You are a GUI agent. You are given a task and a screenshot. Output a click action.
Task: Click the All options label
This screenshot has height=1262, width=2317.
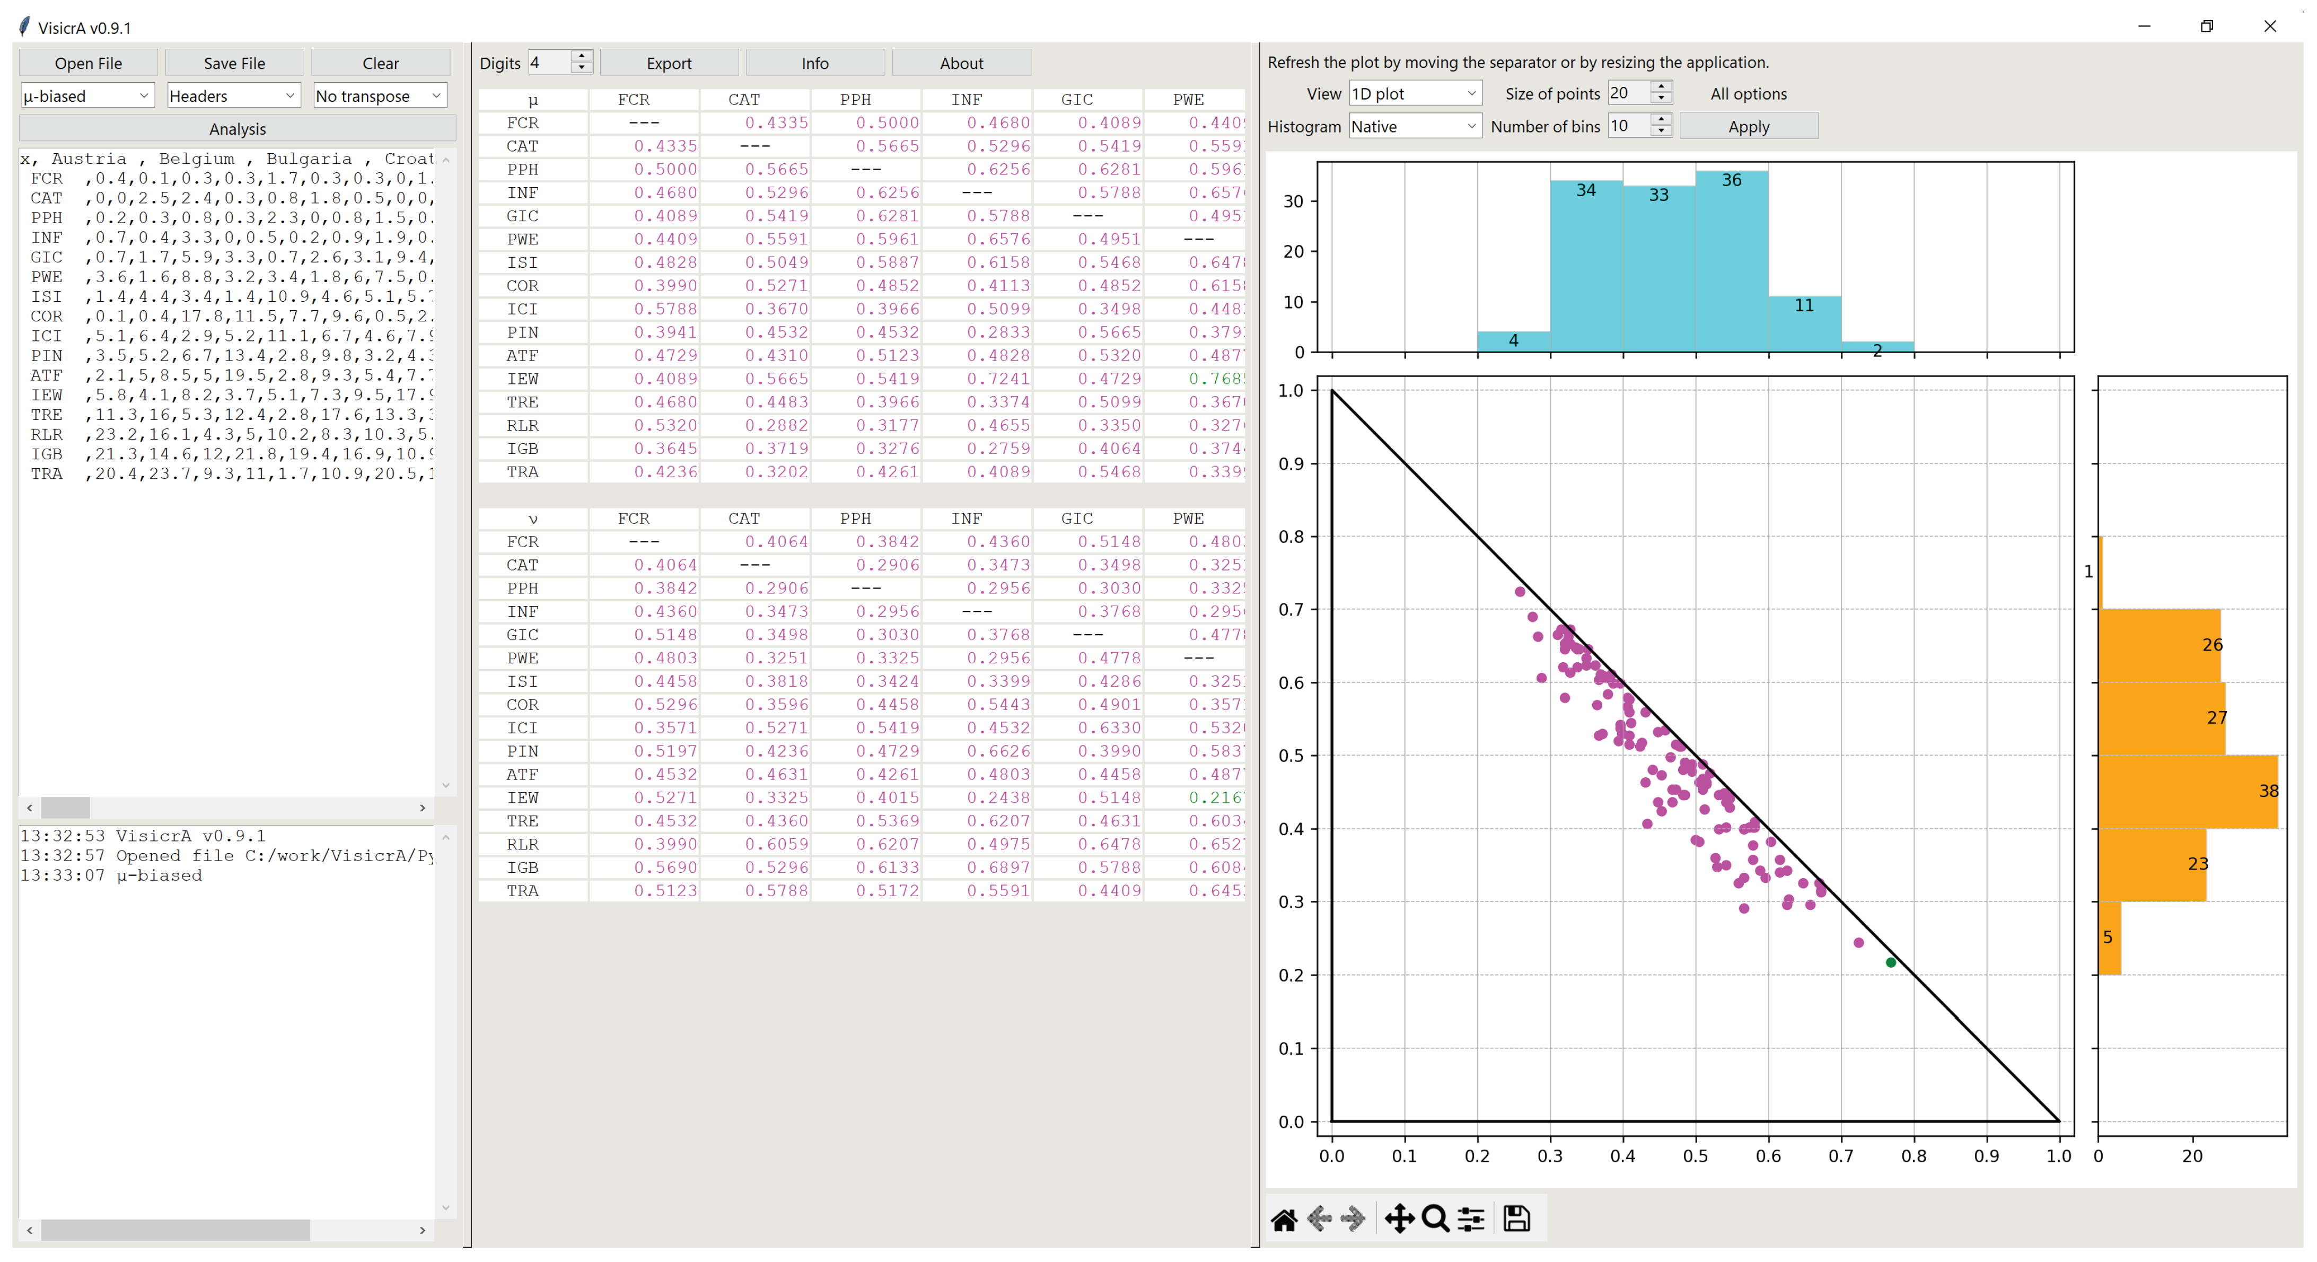[1748, 93]
